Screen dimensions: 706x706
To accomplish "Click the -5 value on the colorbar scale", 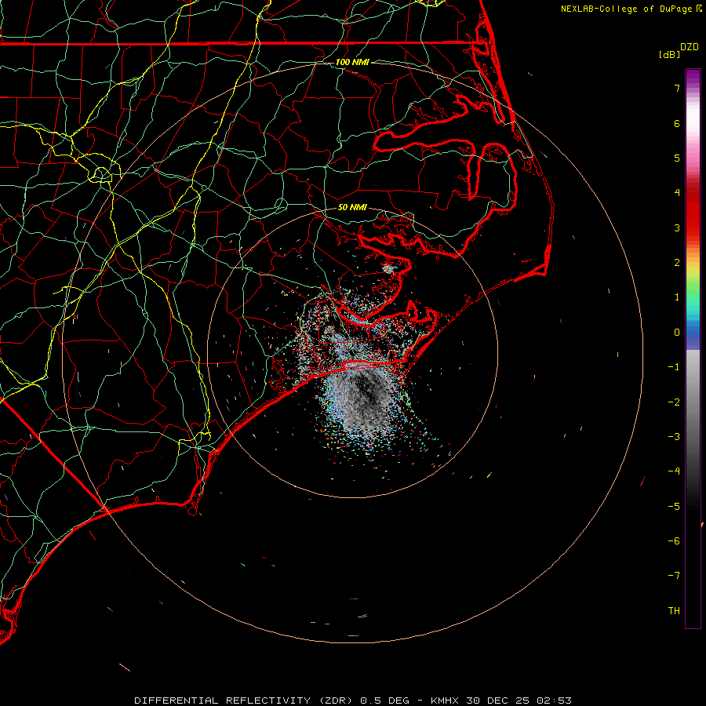I will coord(674,506).
